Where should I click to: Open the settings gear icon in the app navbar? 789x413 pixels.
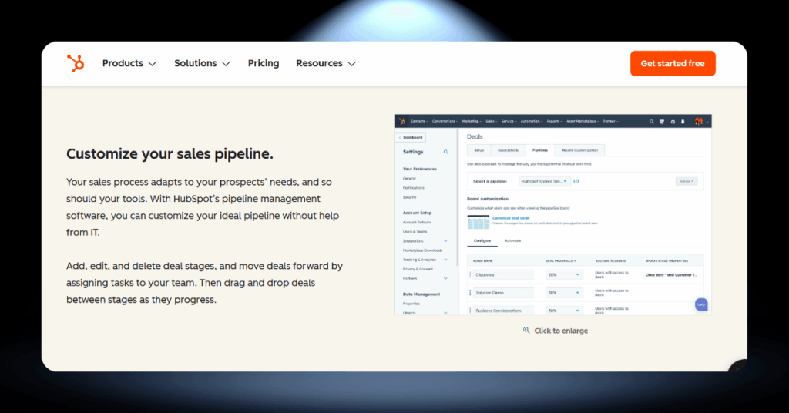[x=673, y=121]
